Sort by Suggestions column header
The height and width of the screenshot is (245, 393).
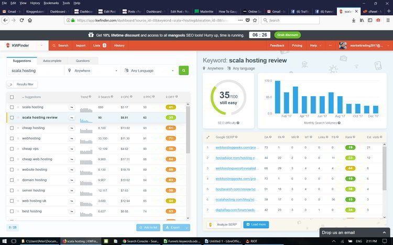click(31, 97)
